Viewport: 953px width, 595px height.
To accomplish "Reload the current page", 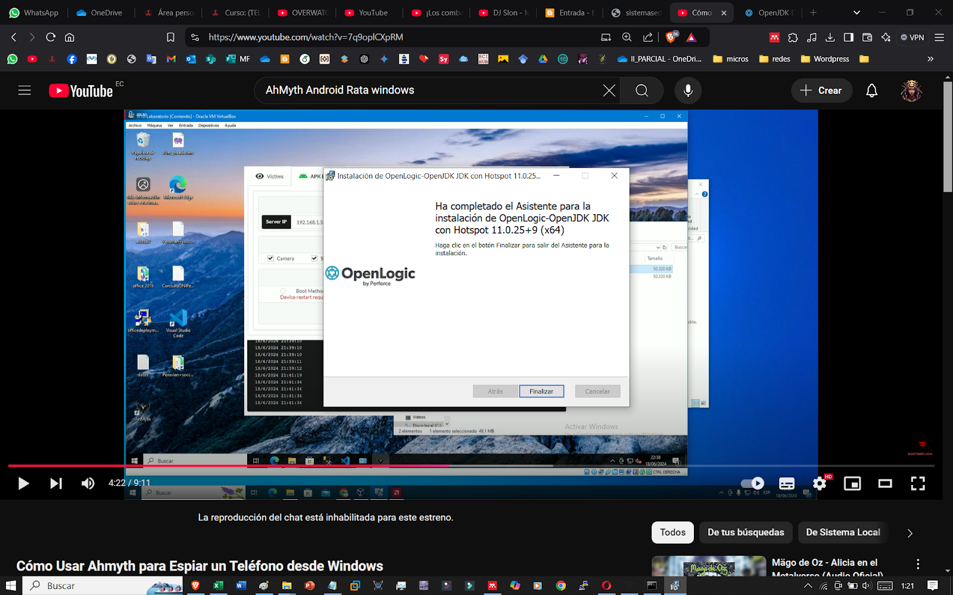I will pos(51,37).
